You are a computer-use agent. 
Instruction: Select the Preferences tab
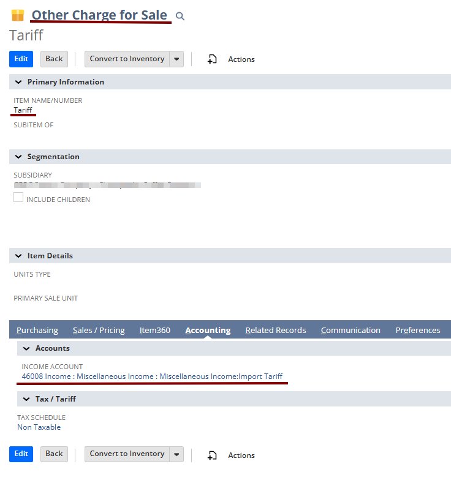pos(418,331)
